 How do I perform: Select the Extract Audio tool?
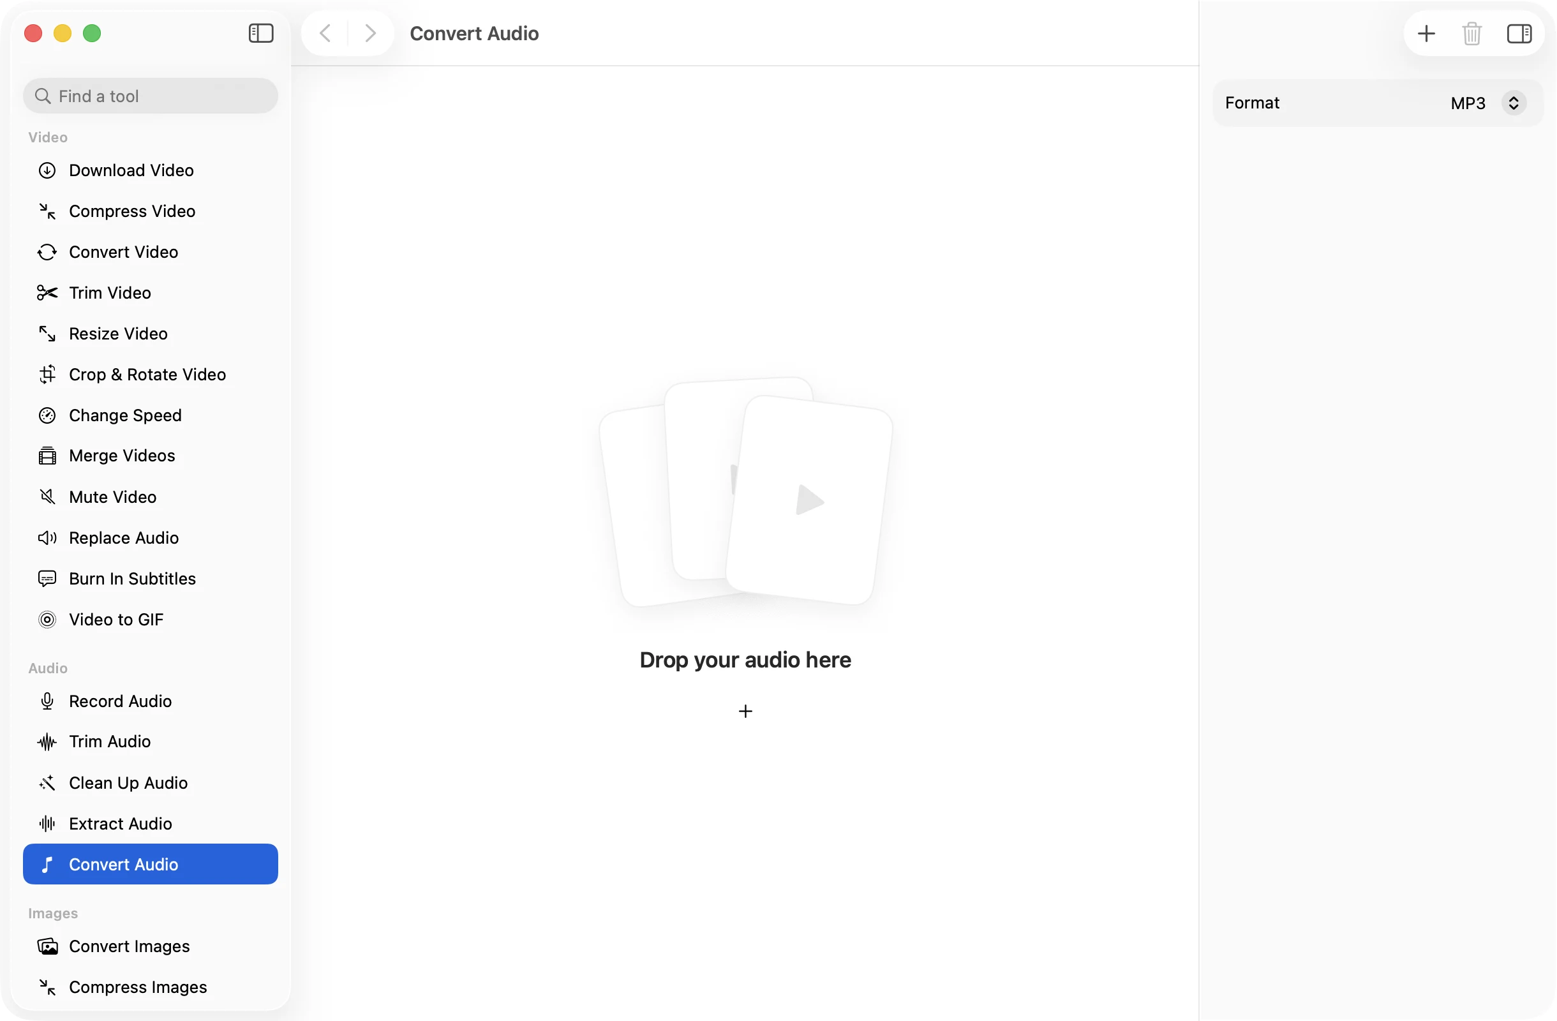151,823
